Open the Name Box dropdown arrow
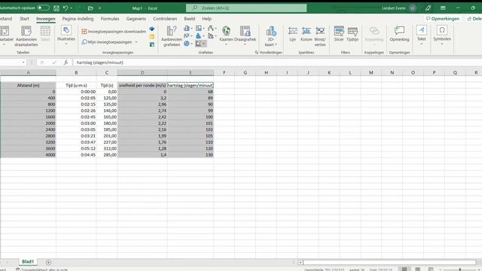The height and width of the screenshot is (271, 482). point(23,62)
